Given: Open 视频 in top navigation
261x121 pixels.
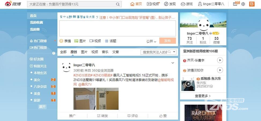Looking at the screenshot, I should click(153, 4).
